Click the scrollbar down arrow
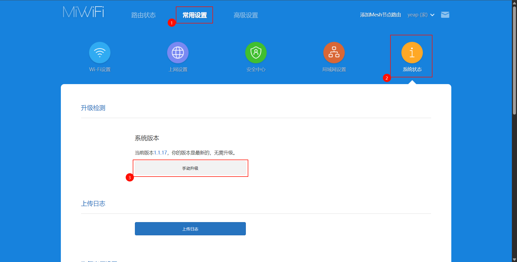 pyautogui.click(x=515, y=259)
